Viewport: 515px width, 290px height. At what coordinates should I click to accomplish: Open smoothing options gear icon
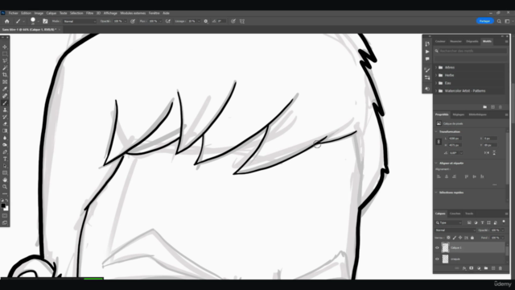pyautogui.click(x=206, y=22)
